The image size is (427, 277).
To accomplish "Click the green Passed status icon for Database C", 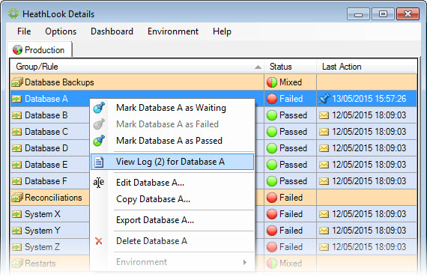I will click(x=272, y=132).
